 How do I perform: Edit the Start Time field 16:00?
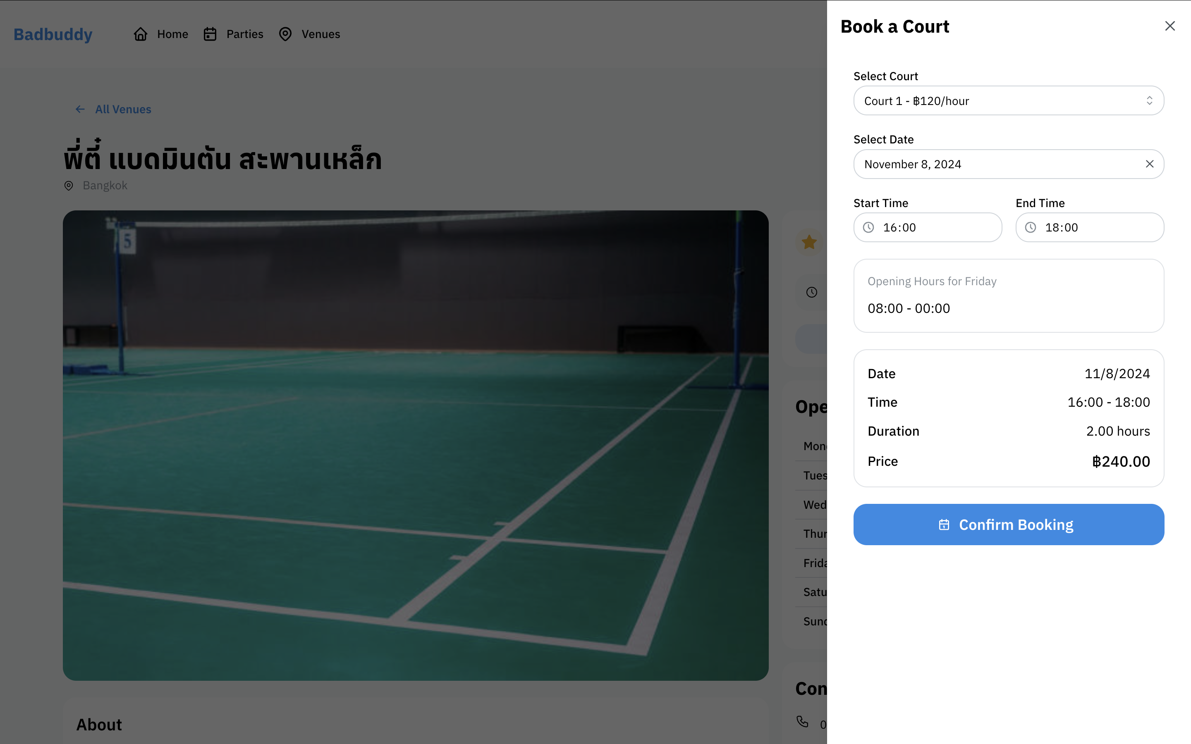(927, 227)
